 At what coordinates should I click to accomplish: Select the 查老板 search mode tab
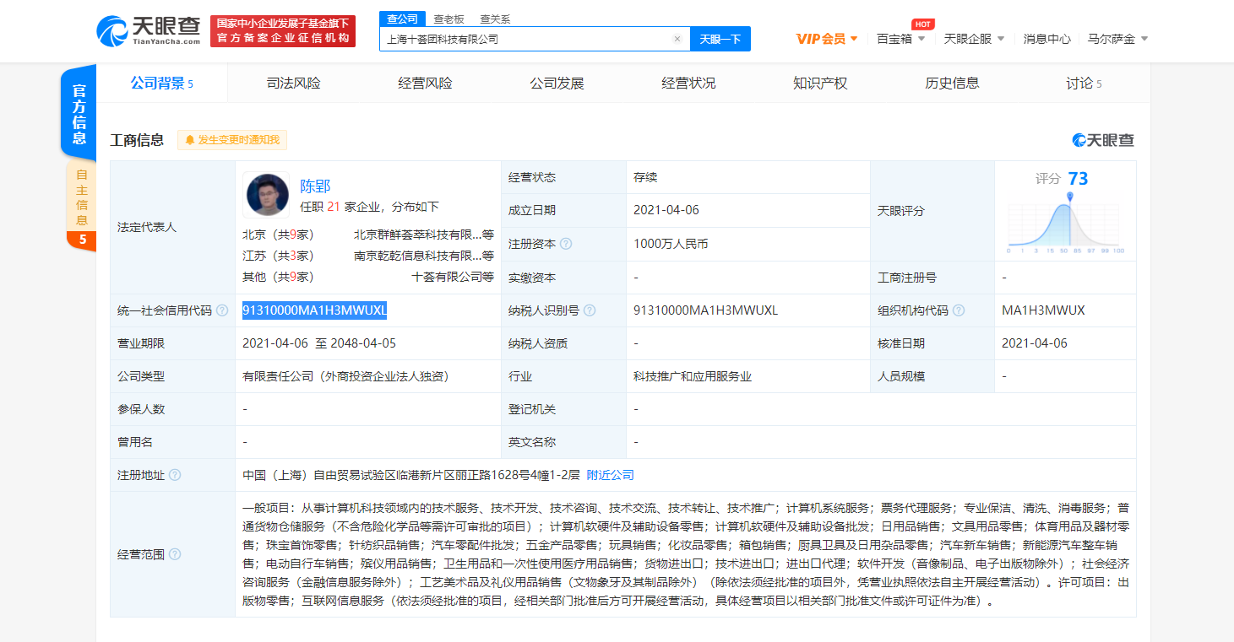click(448, 19)
